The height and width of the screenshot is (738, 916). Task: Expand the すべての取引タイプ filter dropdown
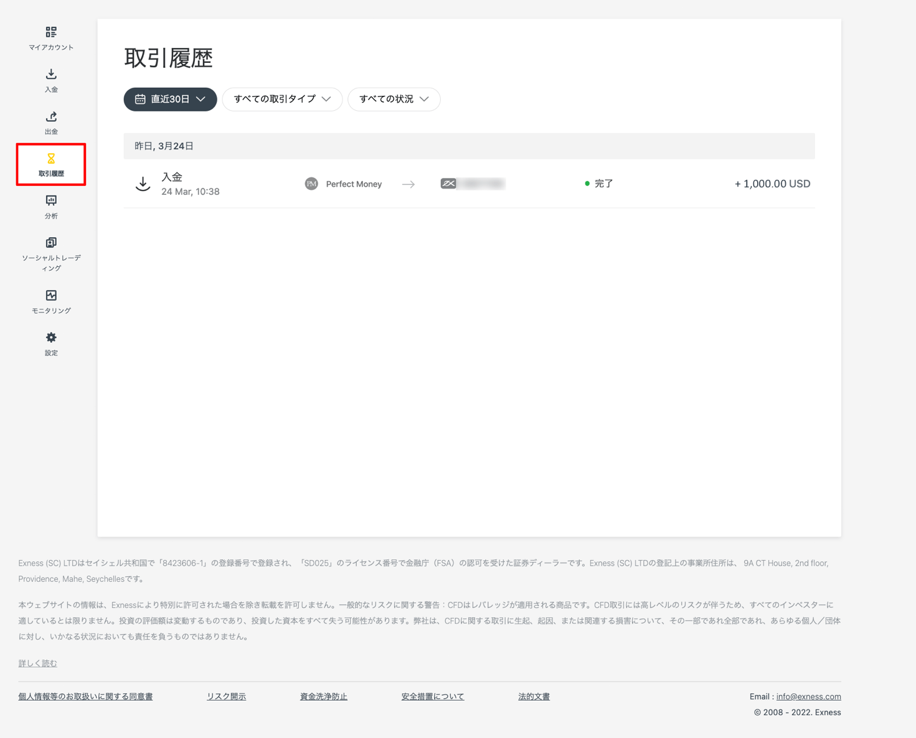[281, 99]
